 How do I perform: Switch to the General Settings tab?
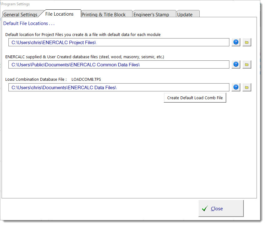coord(20,14)
